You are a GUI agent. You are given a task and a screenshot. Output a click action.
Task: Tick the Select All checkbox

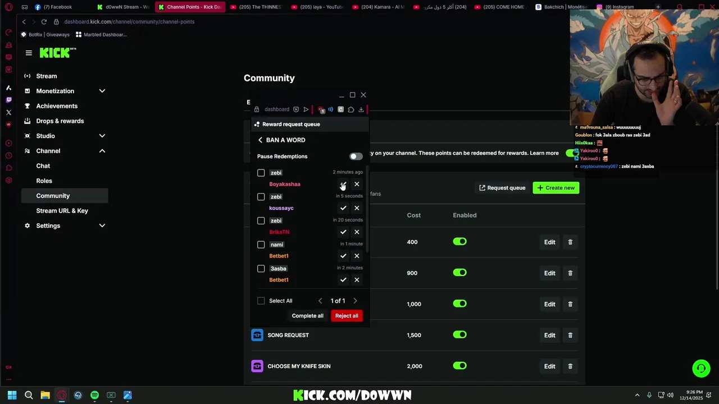(x=261, y=301)
